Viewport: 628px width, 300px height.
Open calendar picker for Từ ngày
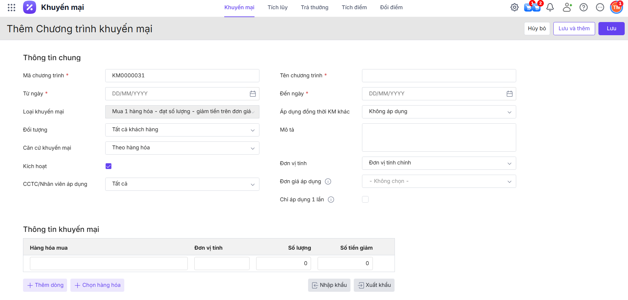click(x=253, y=94)
